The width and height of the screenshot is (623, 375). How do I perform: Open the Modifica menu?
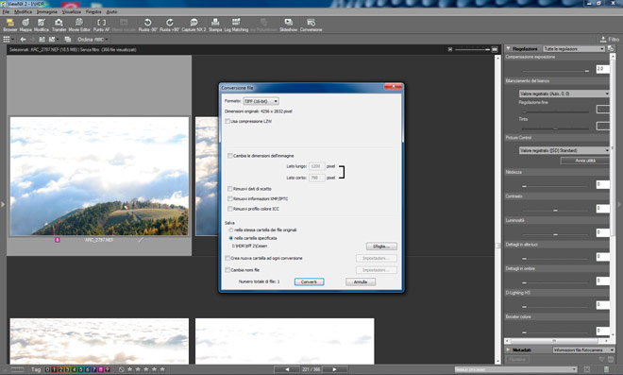tap(23, 12)
